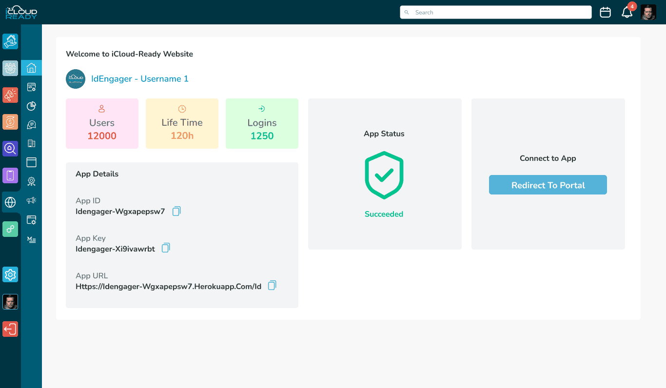Copy the App ID using its copy icon
Screen dimensions: 666x388
(x=176, y=211)
